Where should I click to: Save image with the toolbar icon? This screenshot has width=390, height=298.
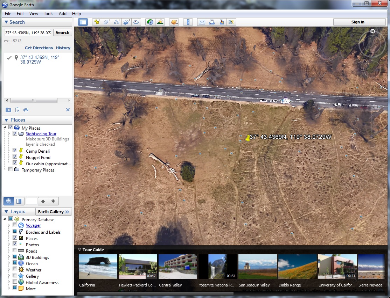tap(222, 22)
